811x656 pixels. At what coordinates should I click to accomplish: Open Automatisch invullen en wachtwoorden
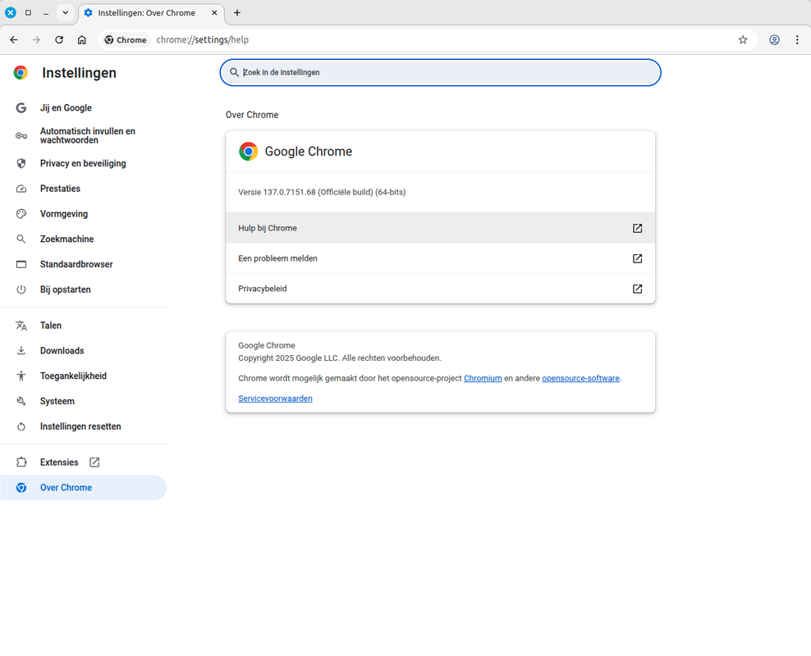click(x=83, y=136)
